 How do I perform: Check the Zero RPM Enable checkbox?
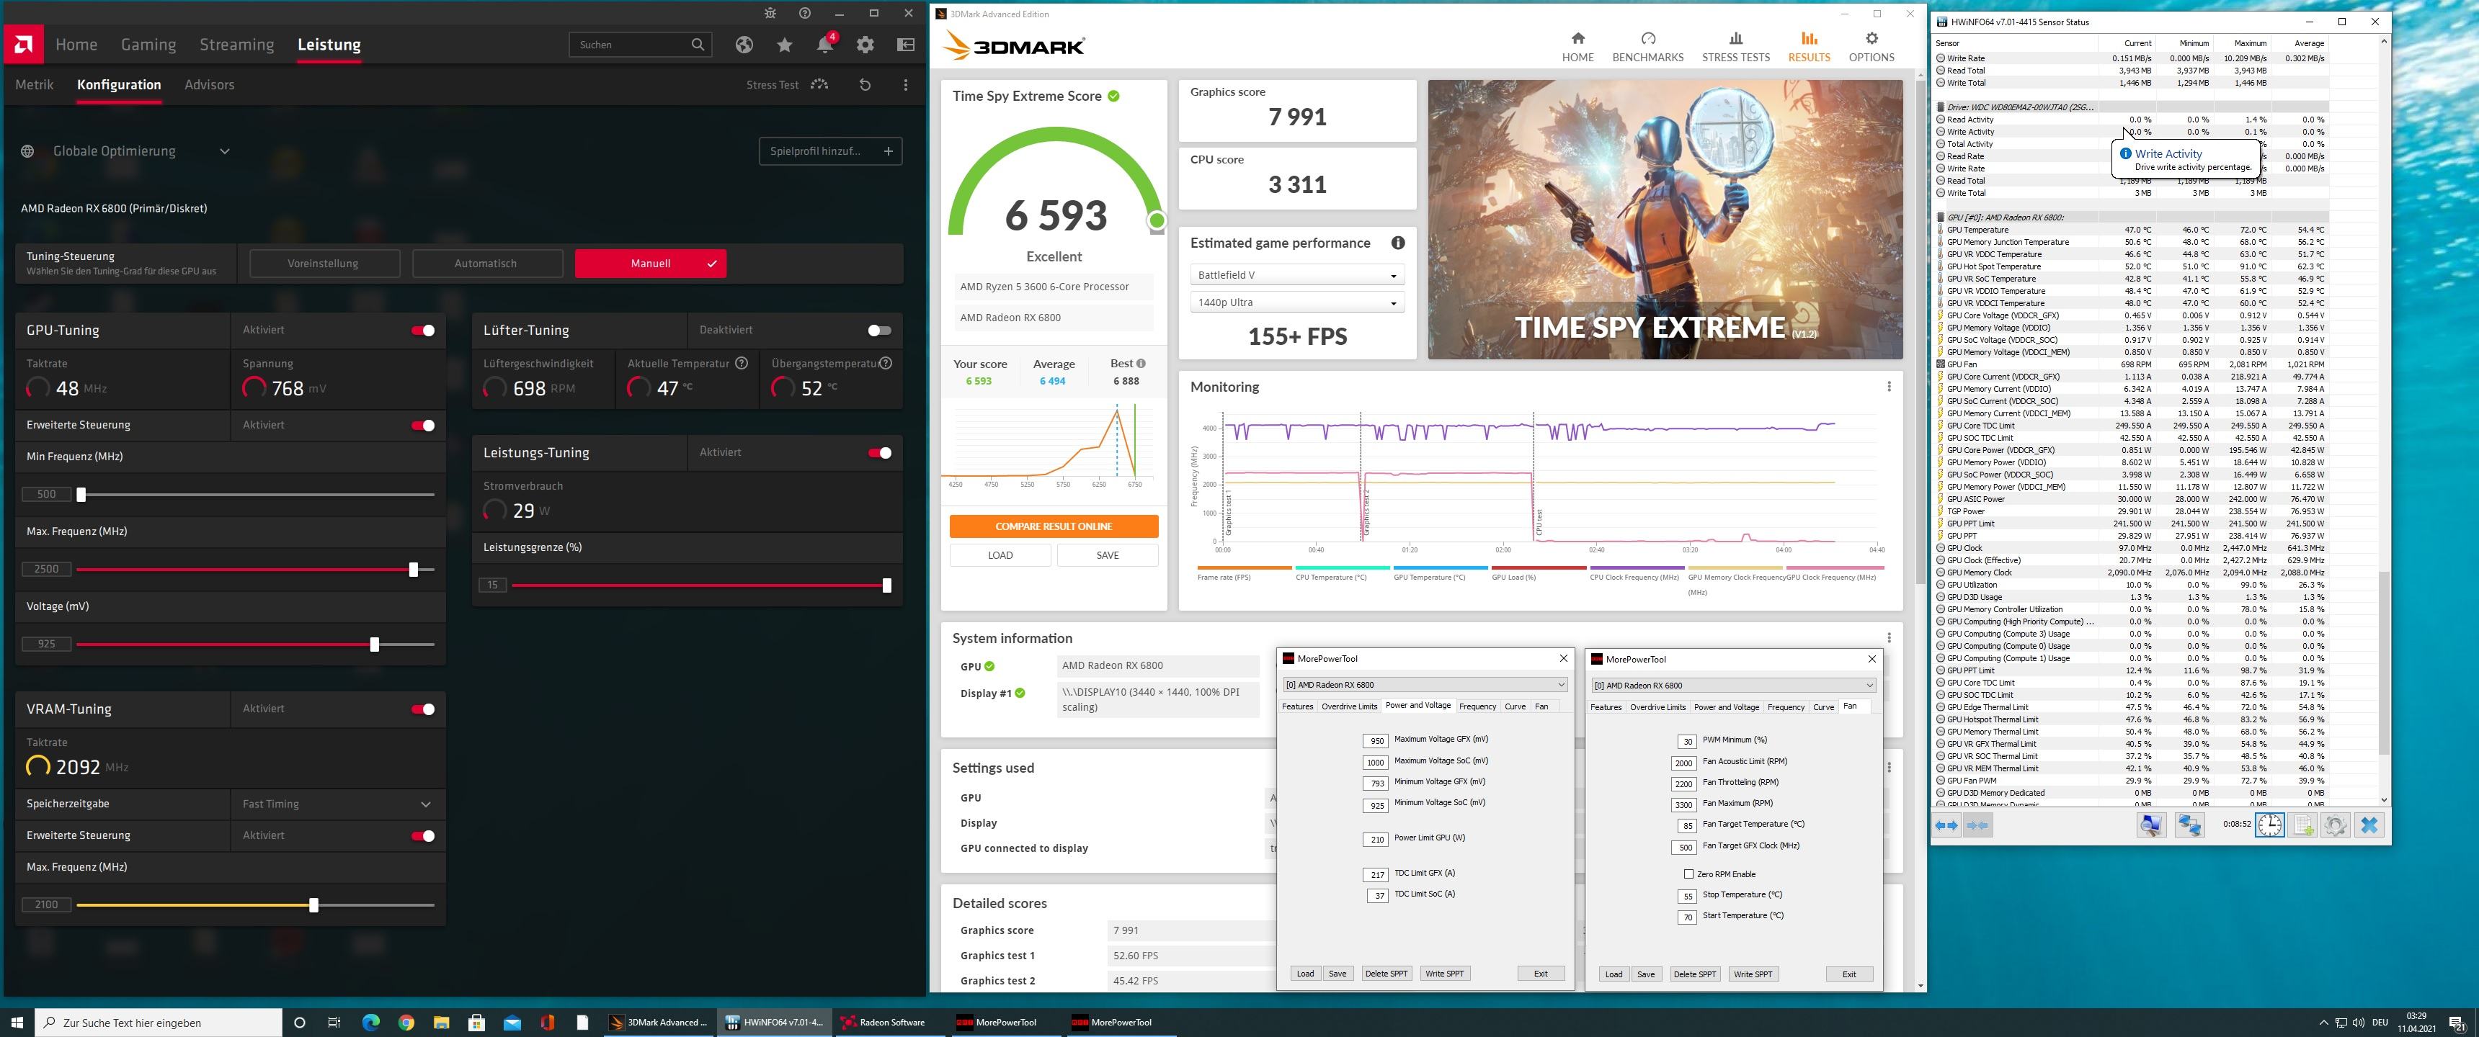[1688, 874]
